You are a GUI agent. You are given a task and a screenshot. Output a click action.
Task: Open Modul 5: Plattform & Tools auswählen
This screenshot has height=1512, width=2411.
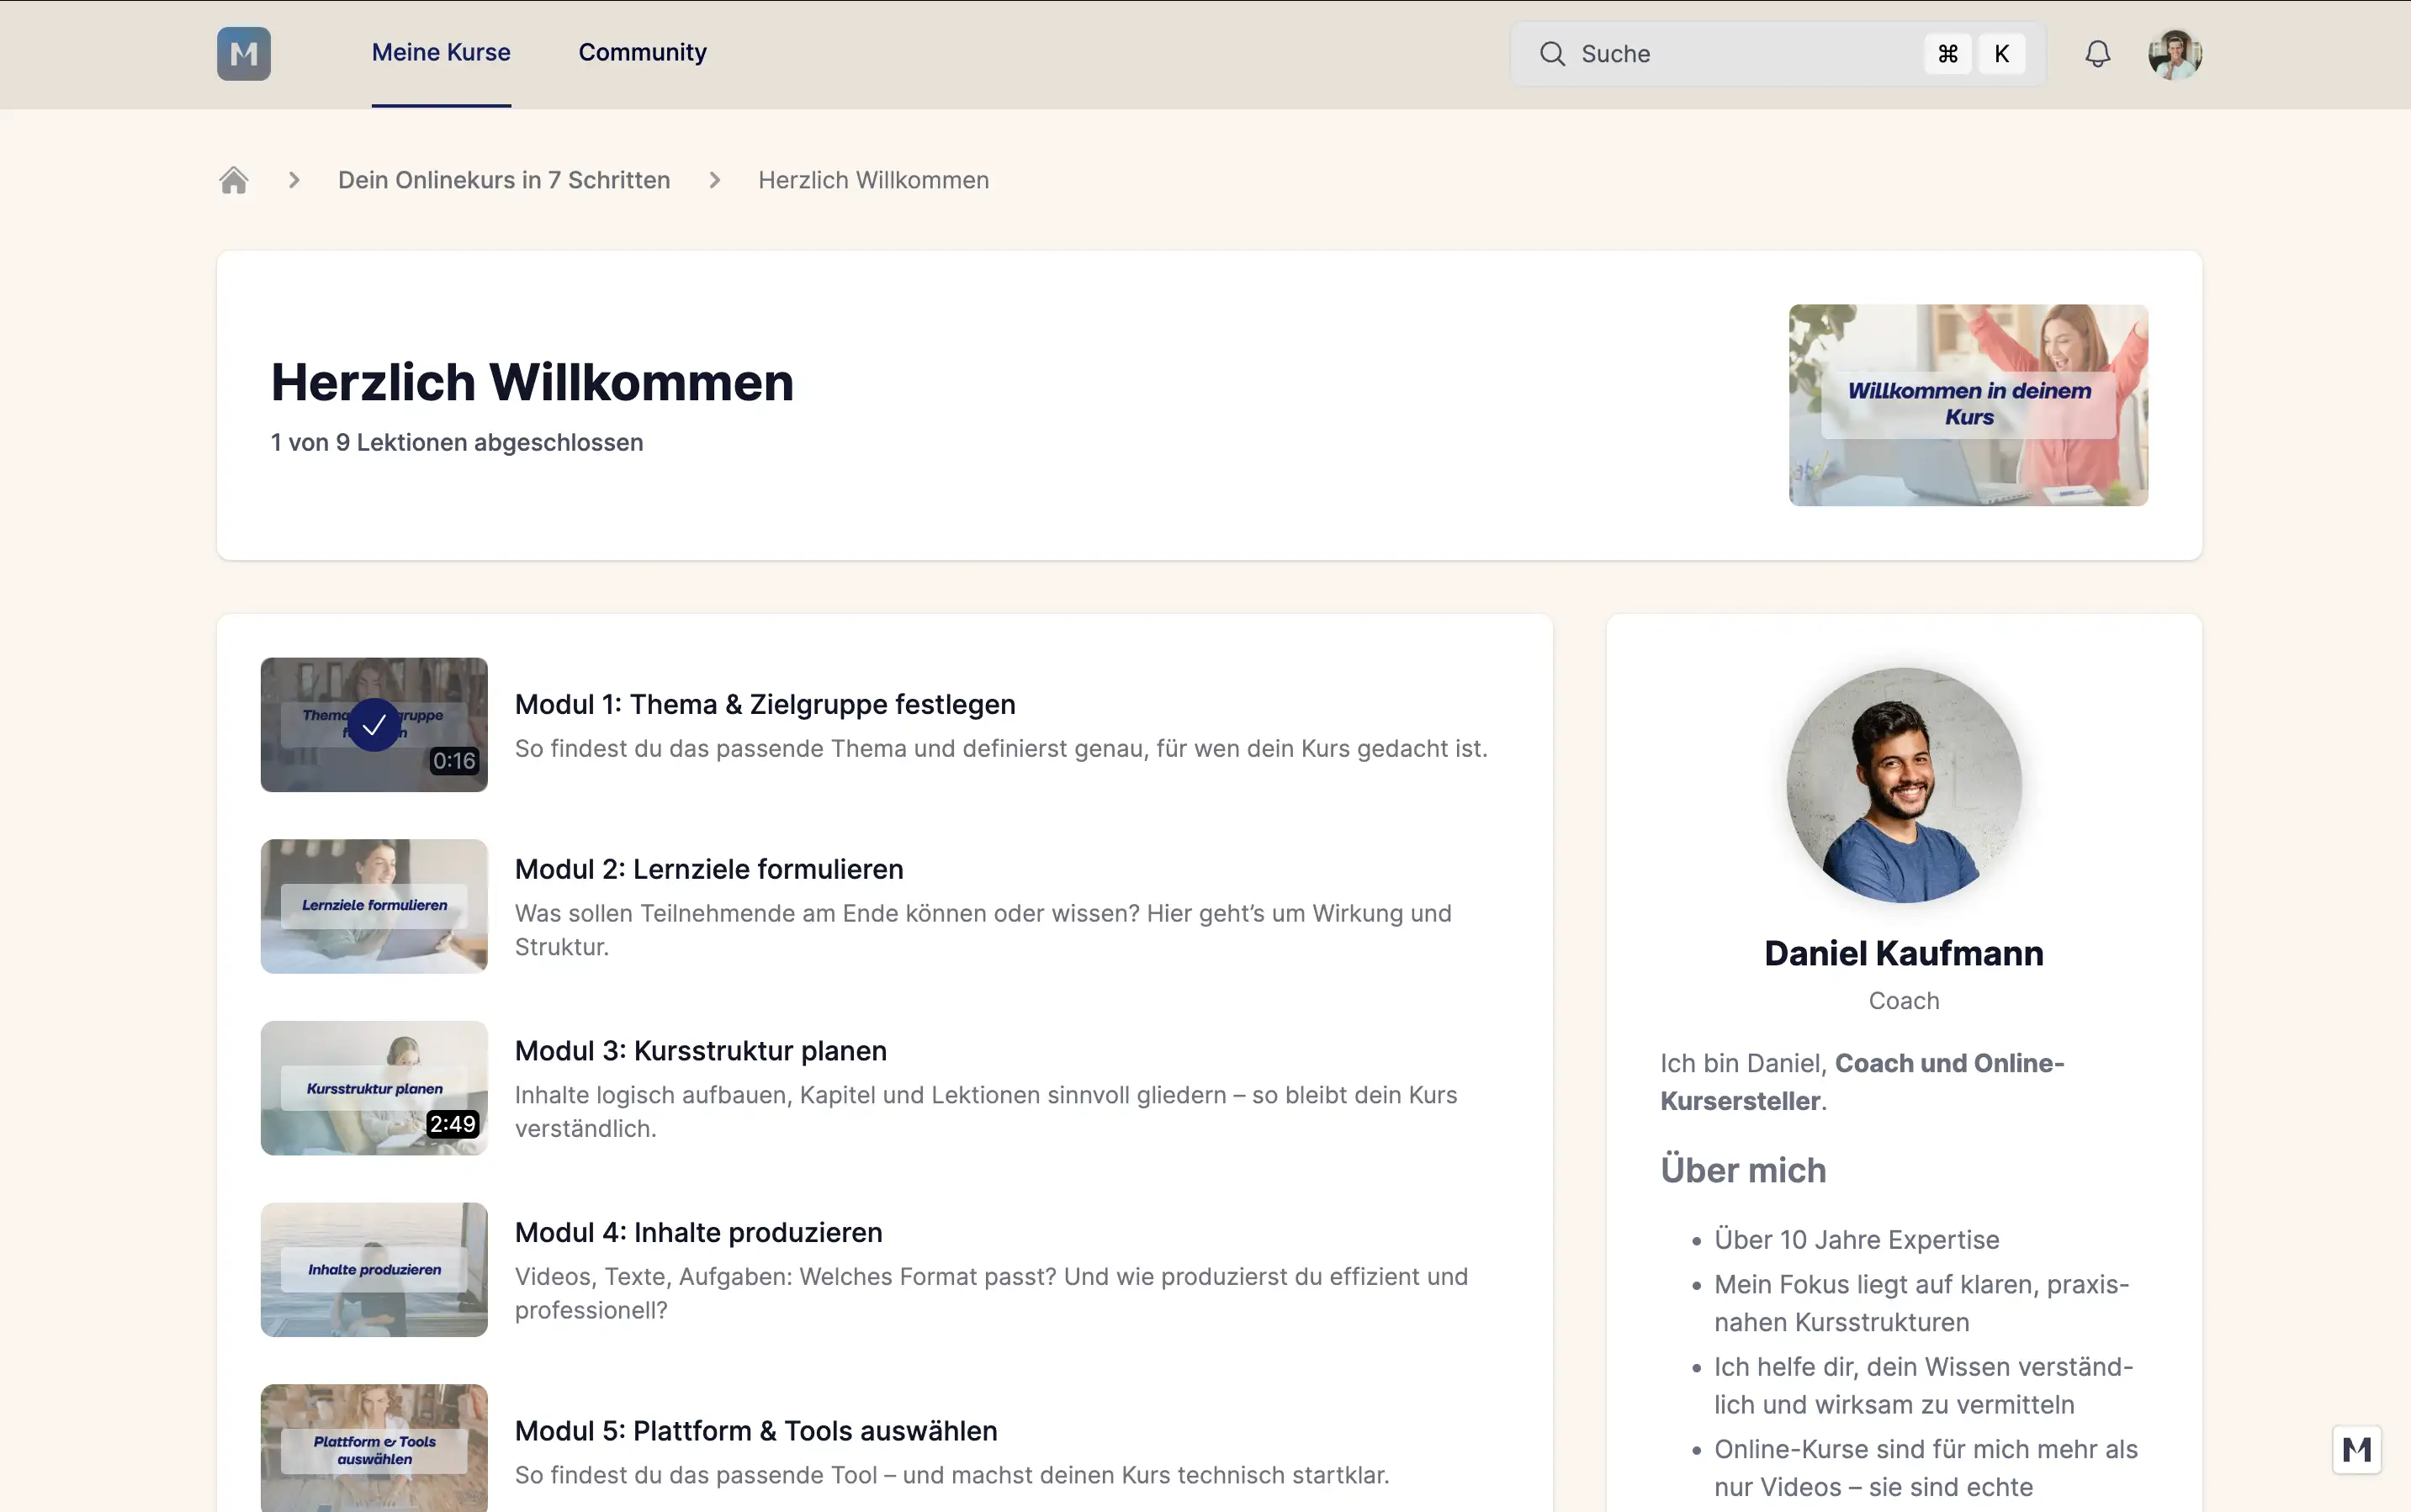(x=755, y=1431)
